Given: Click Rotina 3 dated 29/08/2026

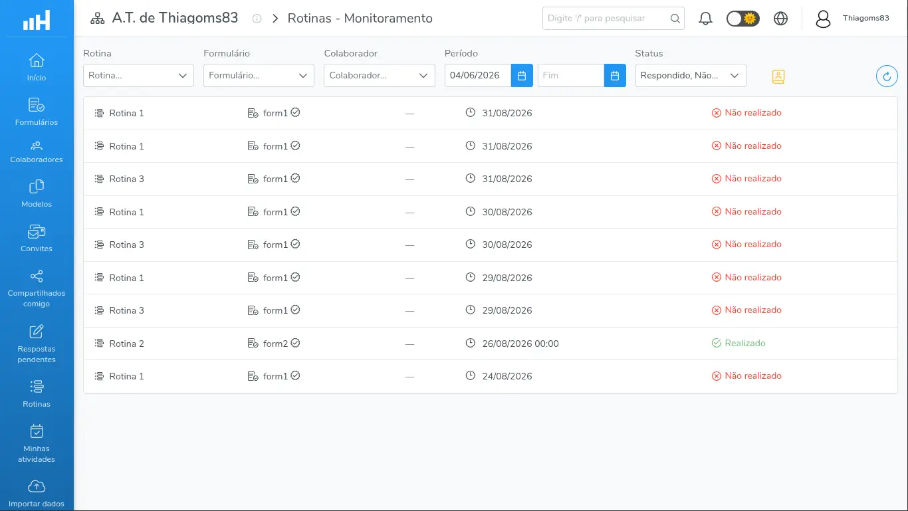Looking at the screenshot, I should [491, 310].
